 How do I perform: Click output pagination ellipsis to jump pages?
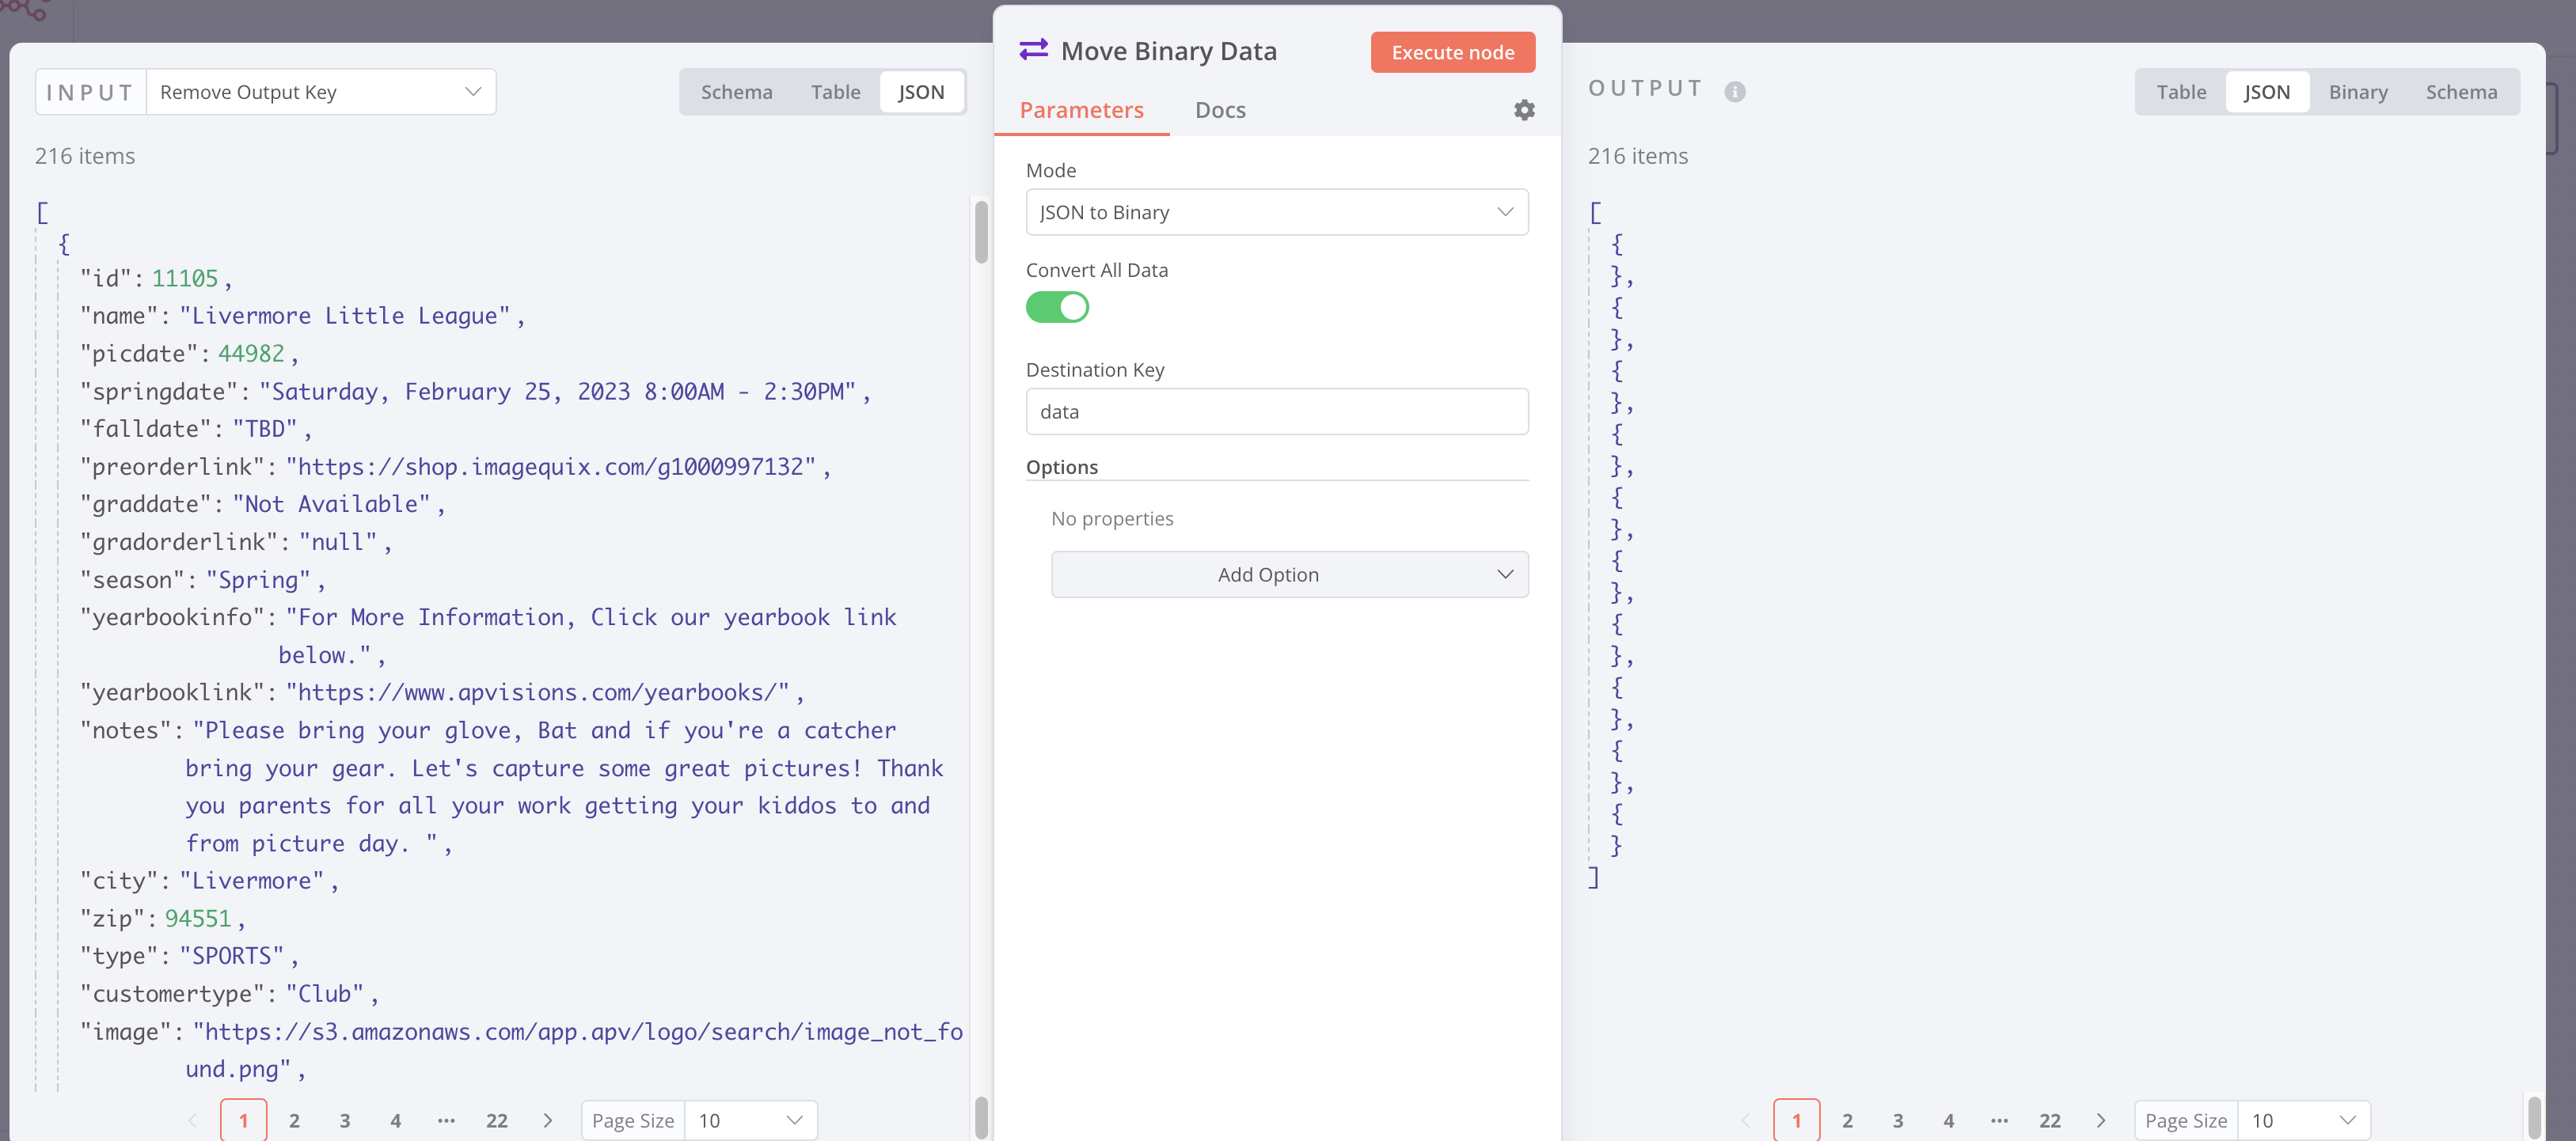click(x=1999, y=1120)
